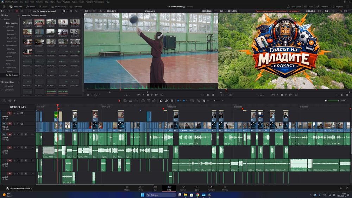Click play in the source viewer

pyautogui.click(x=152, y=95)
